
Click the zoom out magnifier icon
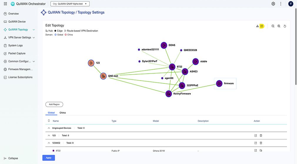tap(273, 26)
